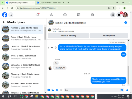Choose a GIF icon in composer
This screenshot has width=132, height=99.
pos(61,90)
